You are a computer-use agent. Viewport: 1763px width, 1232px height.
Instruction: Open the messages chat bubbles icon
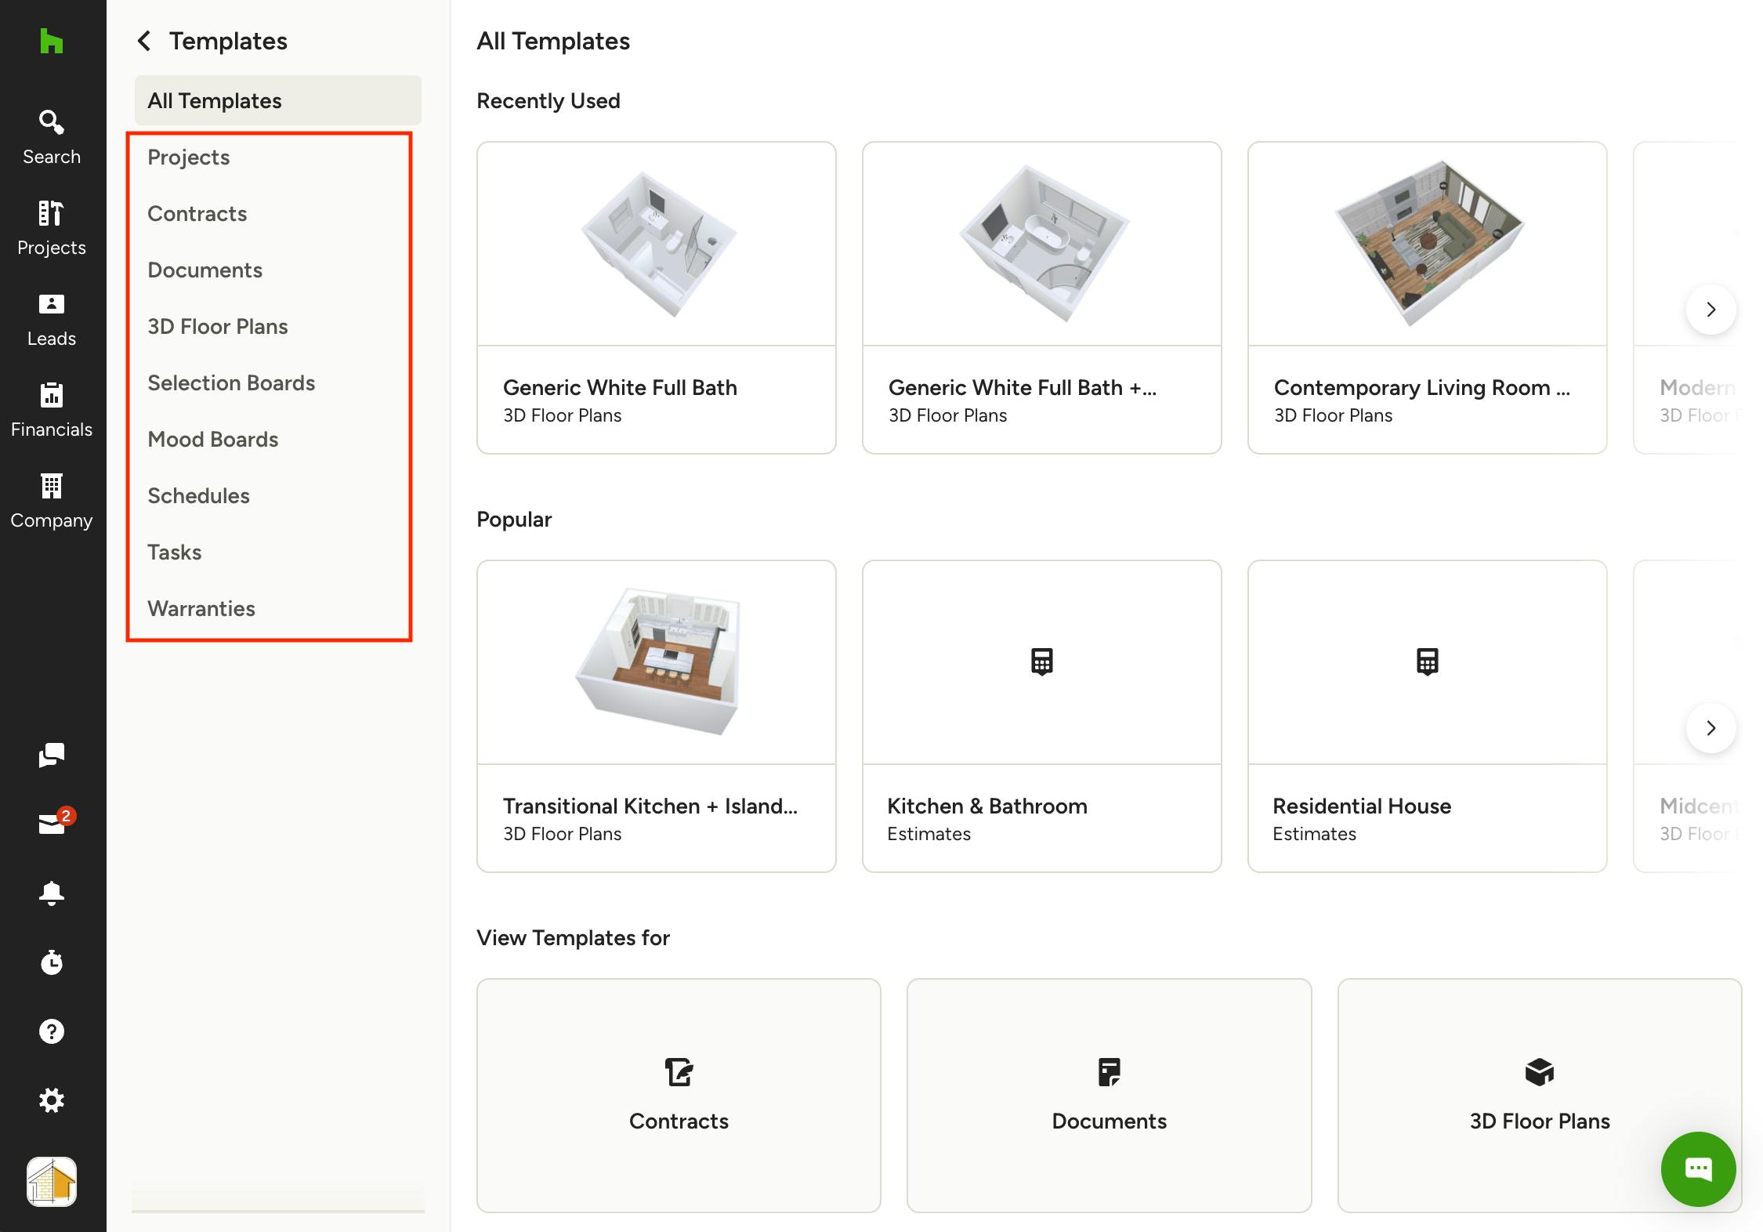[x=52, y=756]
